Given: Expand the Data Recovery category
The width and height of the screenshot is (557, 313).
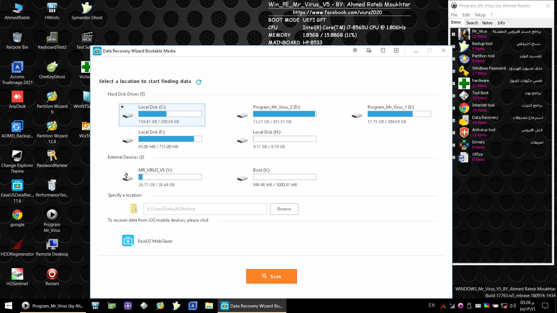Looking at the screenshot, I should (453, 120).
